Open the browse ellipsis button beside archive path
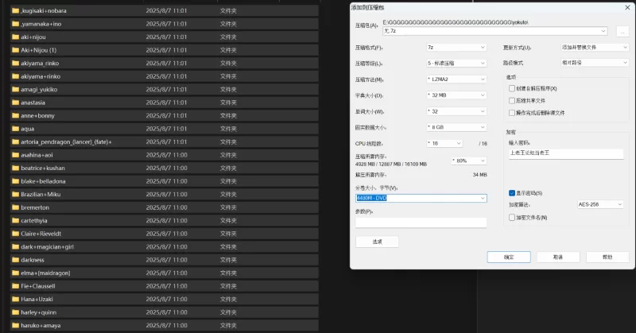The width and height of the screenshot is (636, 333). coord(622,31)
